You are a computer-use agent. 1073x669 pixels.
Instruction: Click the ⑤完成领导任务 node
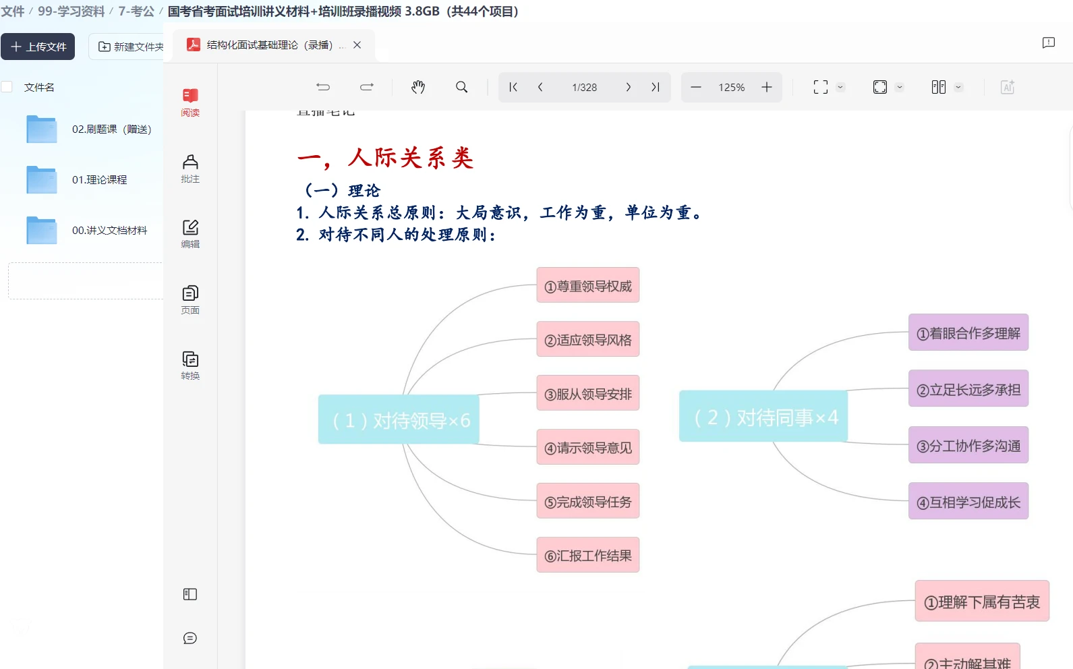tap(588, 501)
